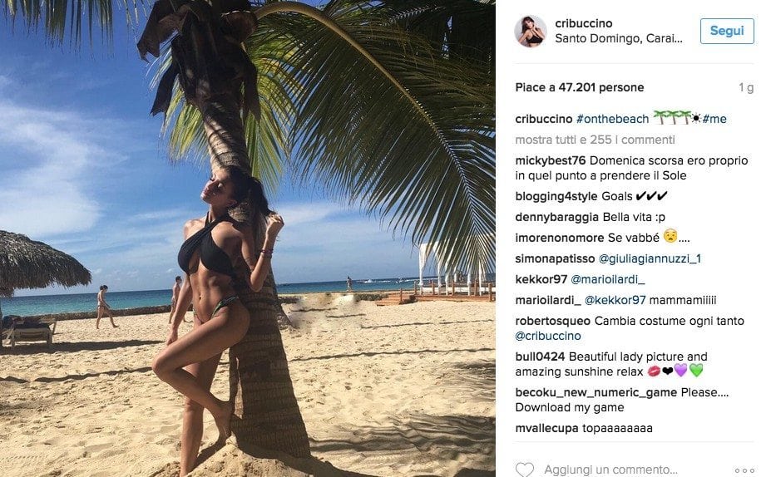The width and height of the screenshot is (766, 477).
Task: Open Santo Domingo location link
Action: tap(619, 38)
